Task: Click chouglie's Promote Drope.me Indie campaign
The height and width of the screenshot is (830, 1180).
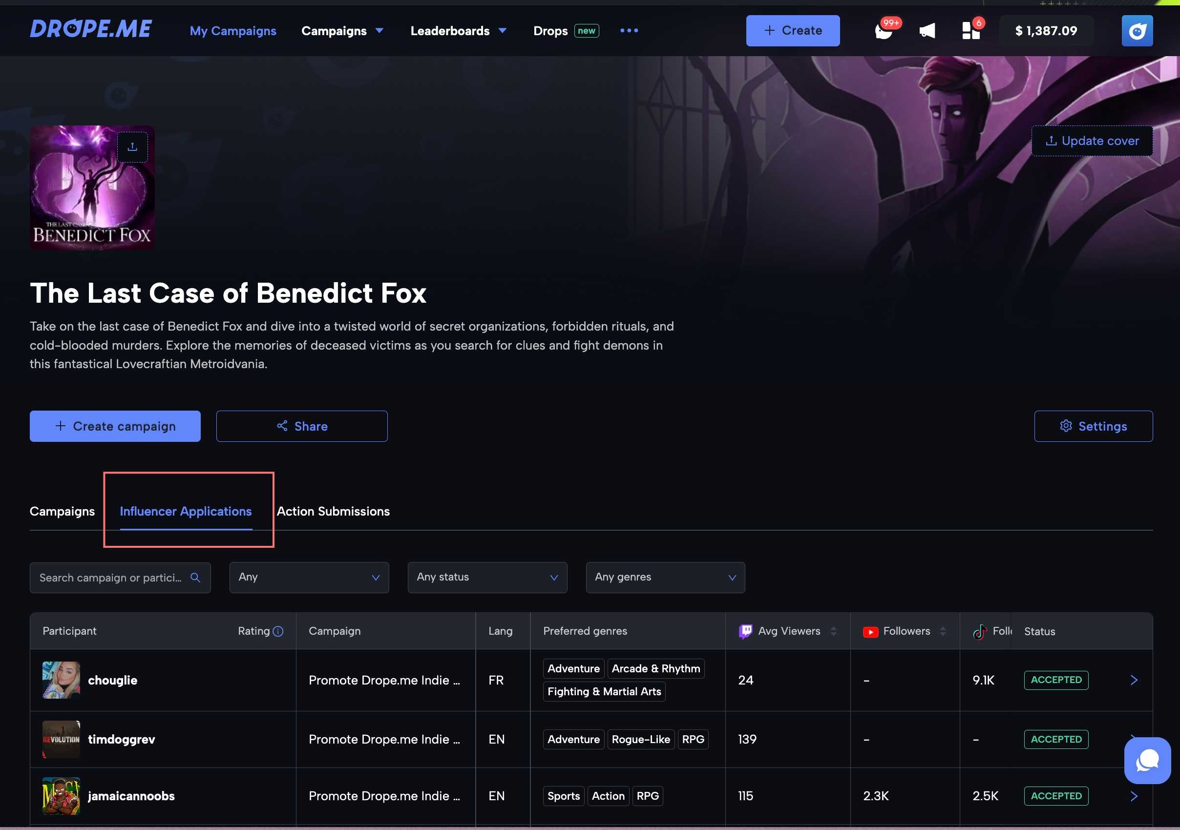Action: (384, 680)
